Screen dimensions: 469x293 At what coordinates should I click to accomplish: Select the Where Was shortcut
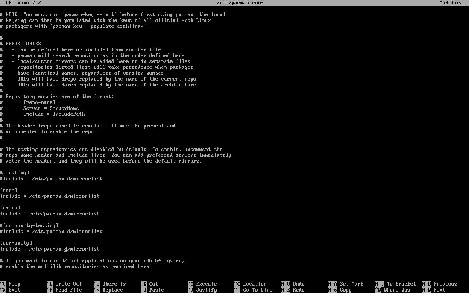click(392, 290)
